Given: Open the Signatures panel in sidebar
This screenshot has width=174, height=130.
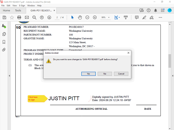Looking at the screenshot, I should coord(4,26).
